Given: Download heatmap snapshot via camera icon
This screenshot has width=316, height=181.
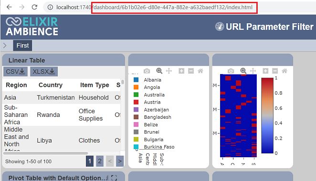Looking at the screenshot, I should 231,71.
